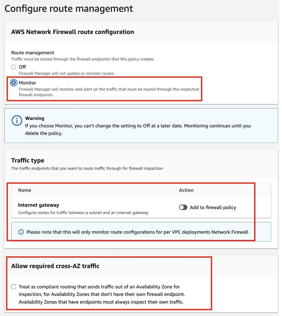282x316 pixels.
Task: Click the bold 'Warning' title text
Action: 35,118
